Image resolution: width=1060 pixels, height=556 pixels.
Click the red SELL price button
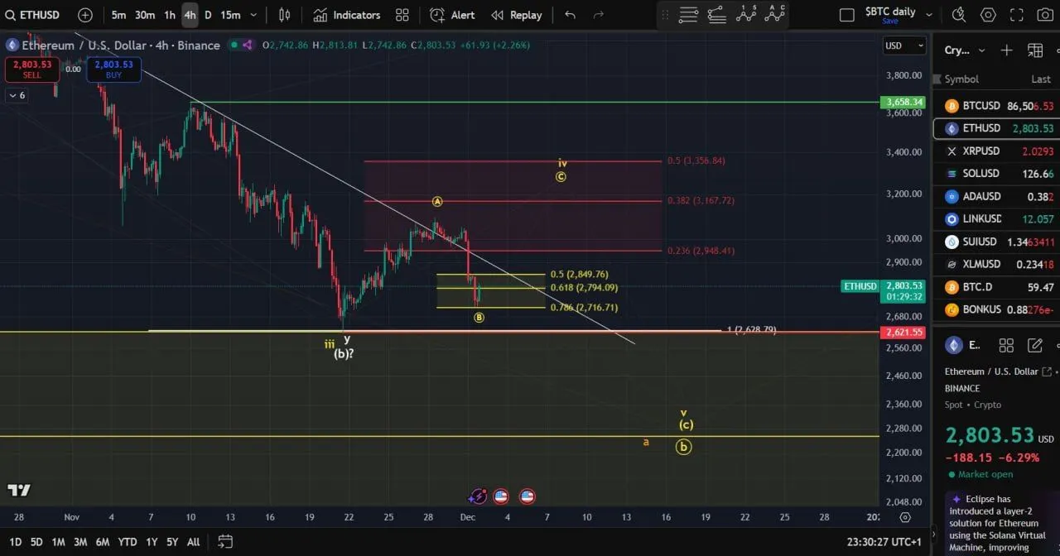(31, 69)
